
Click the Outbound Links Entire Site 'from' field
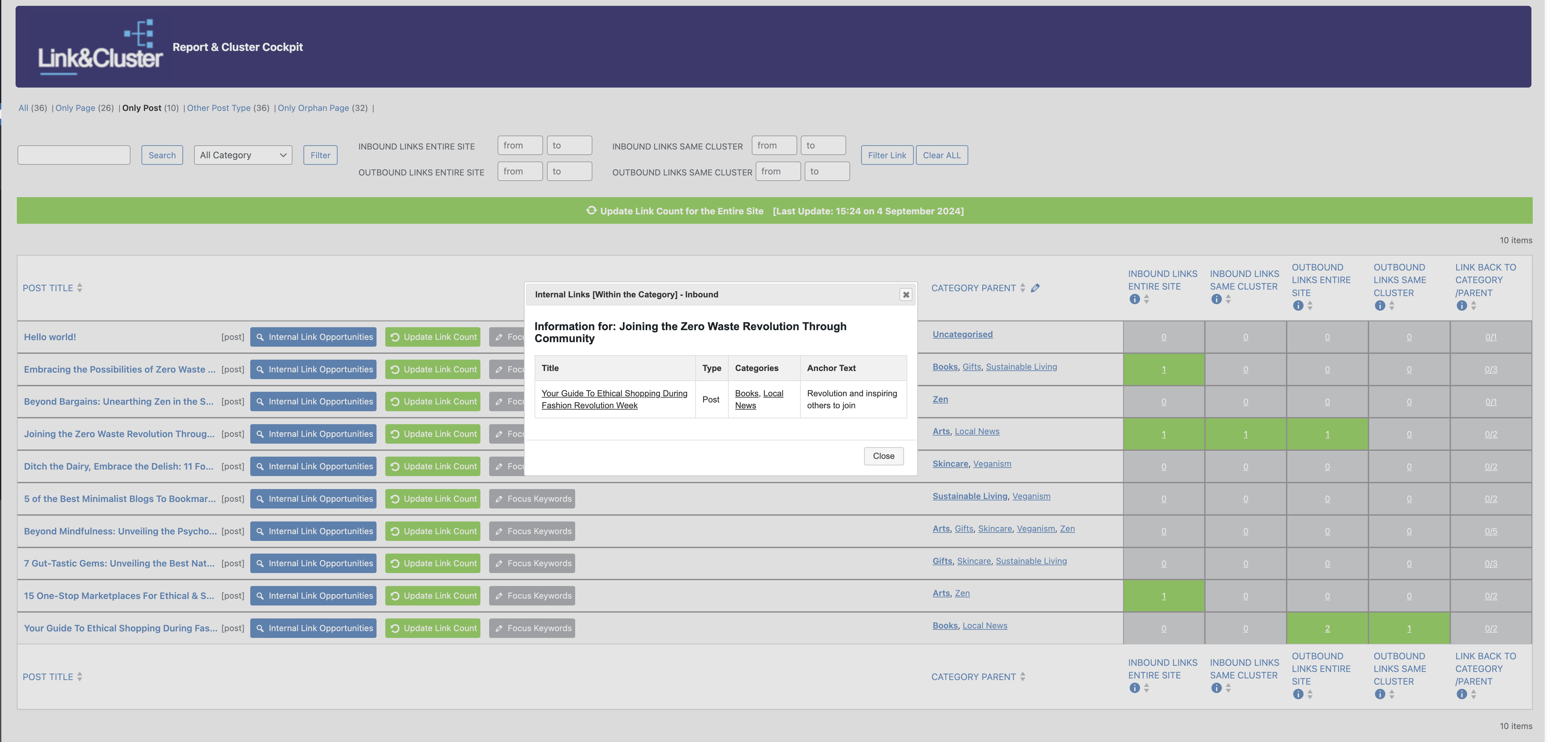[520, 172]
